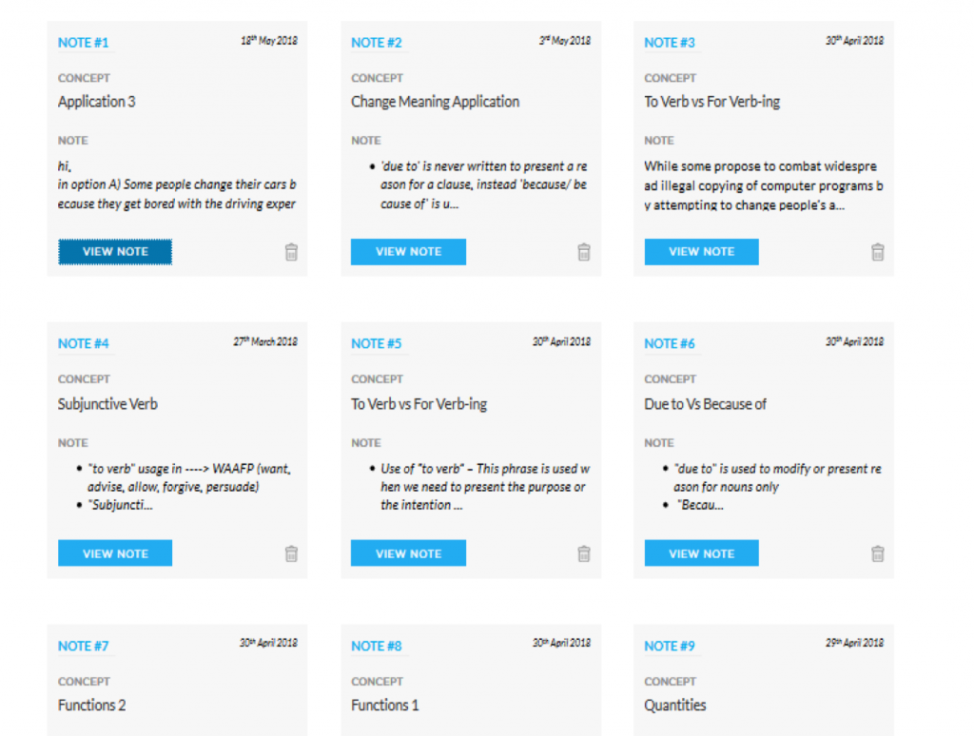The width and height of the screenshot is (974, 736).
Task: View Note #6 details
Action: pos(701,553)
